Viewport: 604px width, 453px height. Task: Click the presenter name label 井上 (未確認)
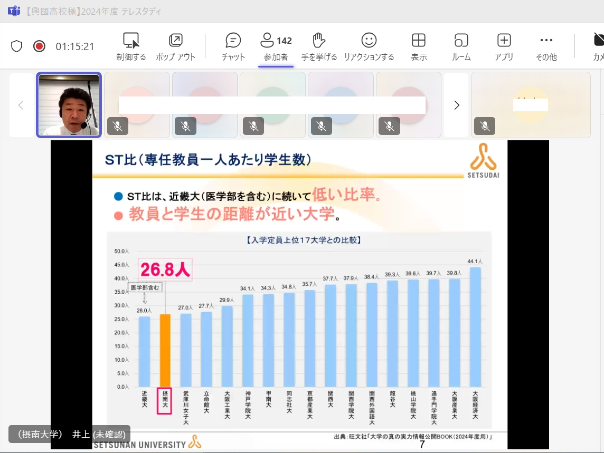[69, 434]
